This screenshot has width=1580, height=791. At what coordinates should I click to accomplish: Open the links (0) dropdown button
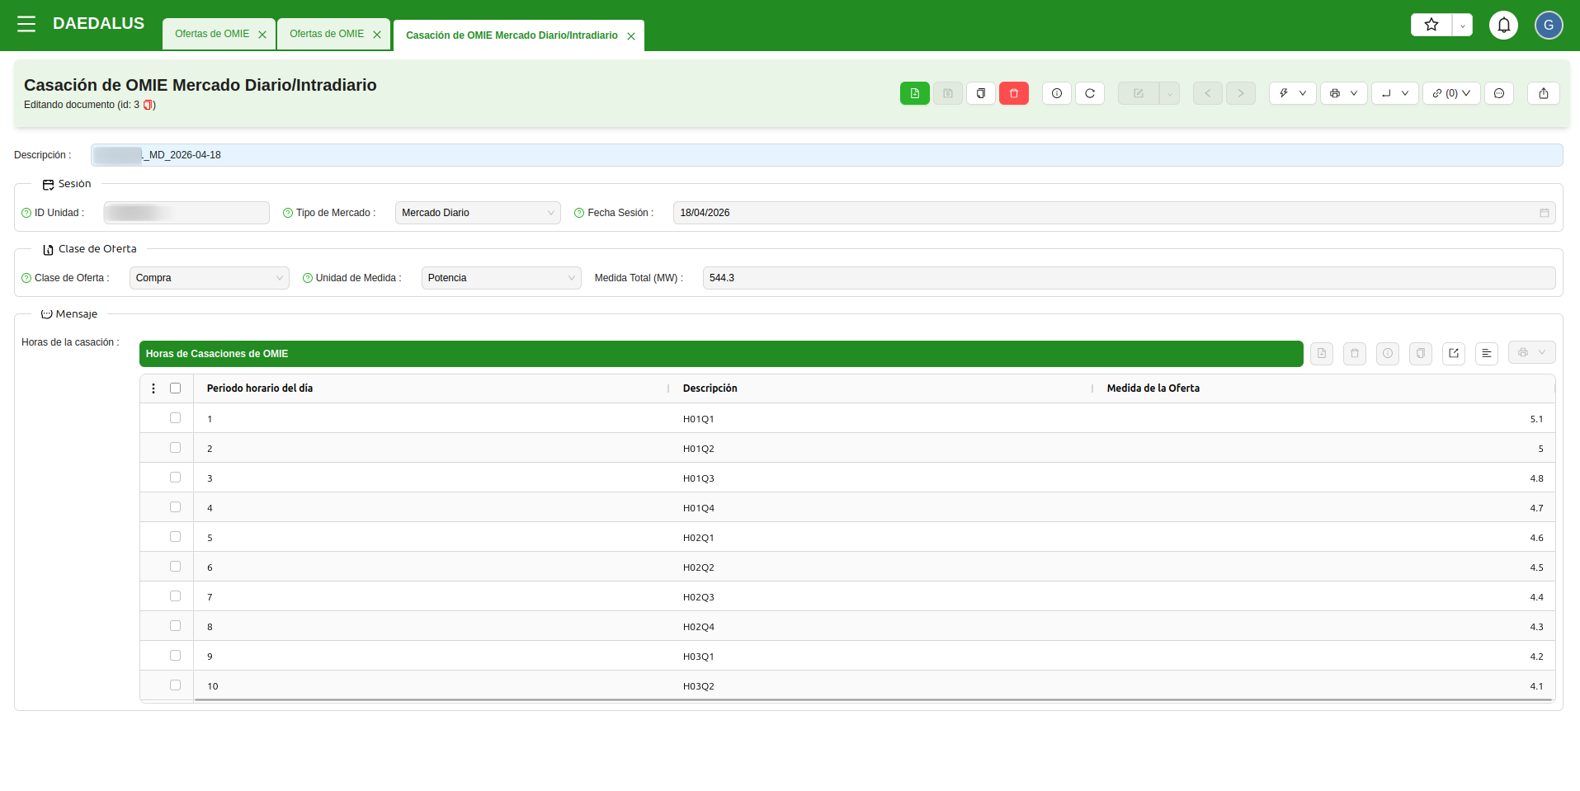(1450, 93)
